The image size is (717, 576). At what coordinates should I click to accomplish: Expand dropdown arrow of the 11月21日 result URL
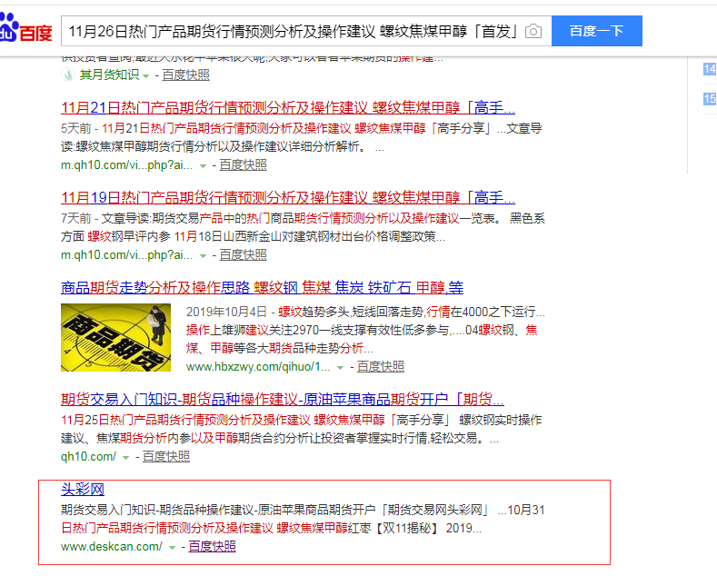point(203,166)
